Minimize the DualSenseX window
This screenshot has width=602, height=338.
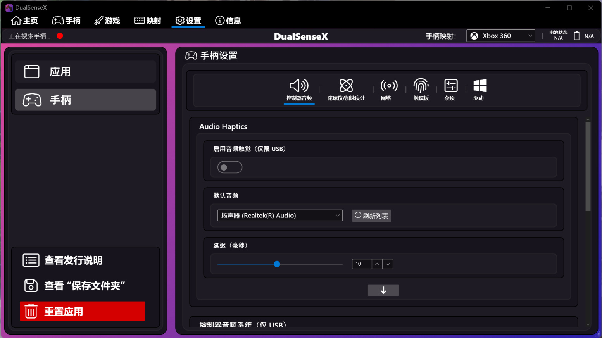point(548,8)
